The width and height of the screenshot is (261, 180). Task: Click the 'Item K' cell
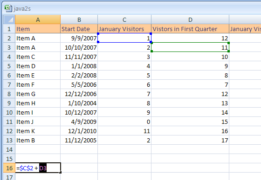[38, 131]
